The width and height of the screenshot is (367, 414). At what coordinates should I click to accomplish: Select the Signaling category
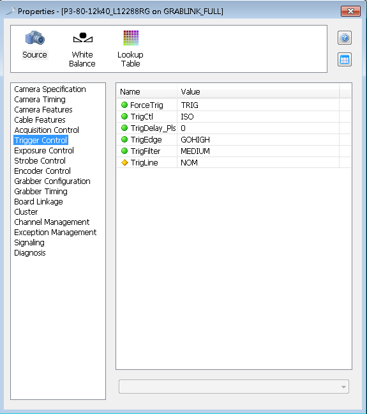[29, 243]
